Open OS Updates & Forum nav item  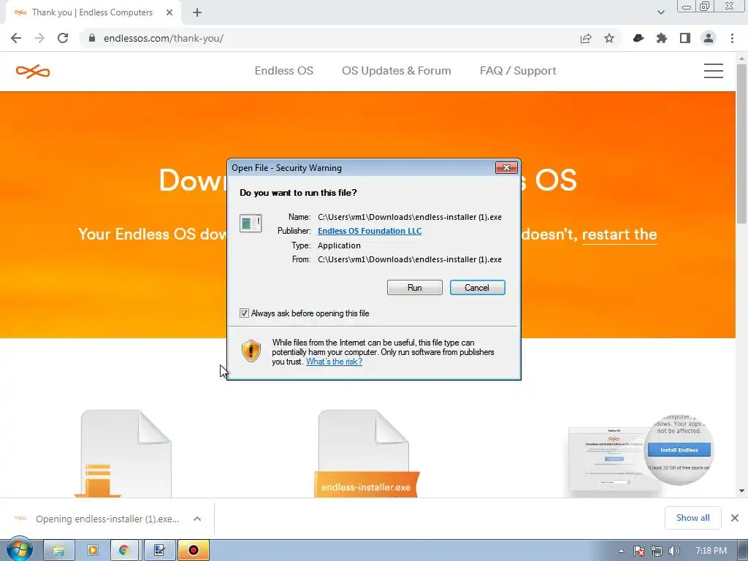pos(397,71)
